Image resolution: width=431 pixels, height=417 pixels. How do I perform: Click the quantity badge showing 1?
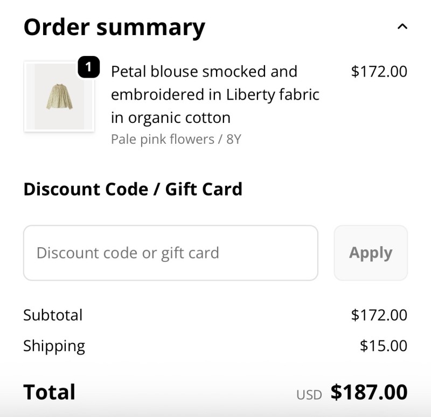pyautogui.click(x=88, y=67)
